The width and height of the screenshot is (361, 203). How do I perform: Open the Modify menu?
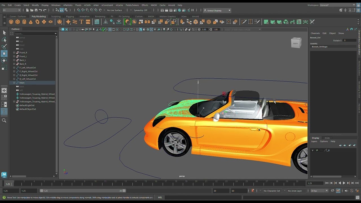tap(35, 5)
